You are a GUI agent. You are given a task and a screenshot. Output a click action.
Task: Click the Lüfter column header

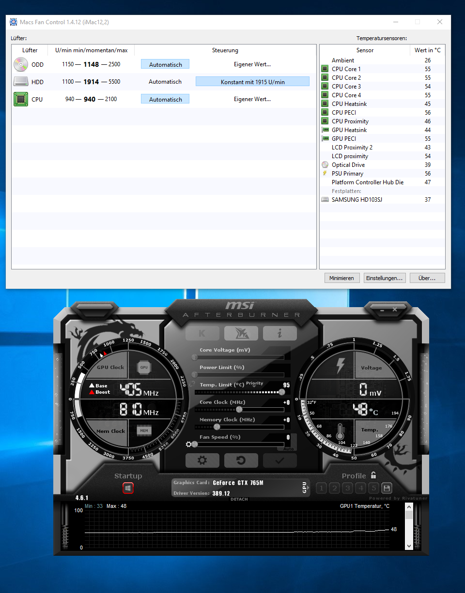(x=30, y=50)
